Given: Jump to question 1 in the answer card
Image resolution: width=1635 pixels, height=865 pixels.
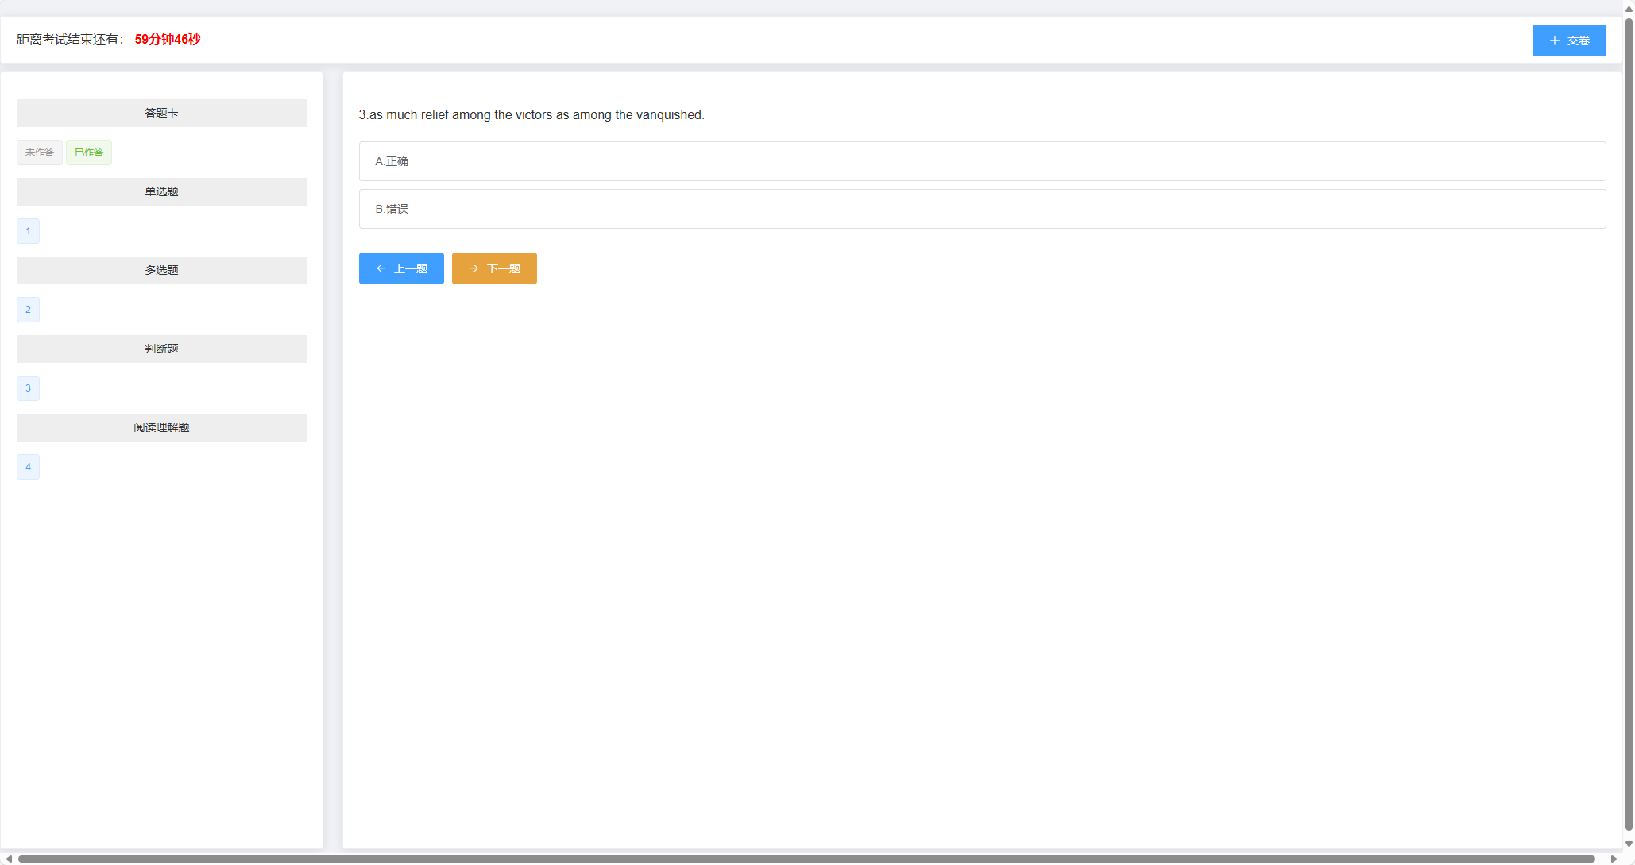Looking at the screenshot, I should (28, 231).
